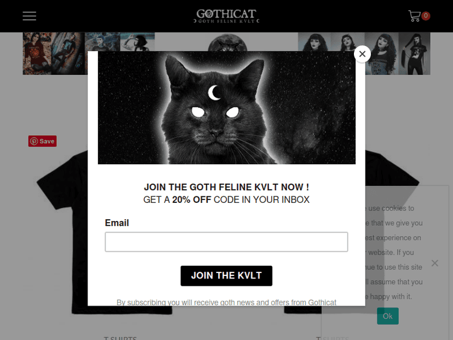Click the black cat popup banner image
This screenshot has height=340, width=453.
[226, 107]
